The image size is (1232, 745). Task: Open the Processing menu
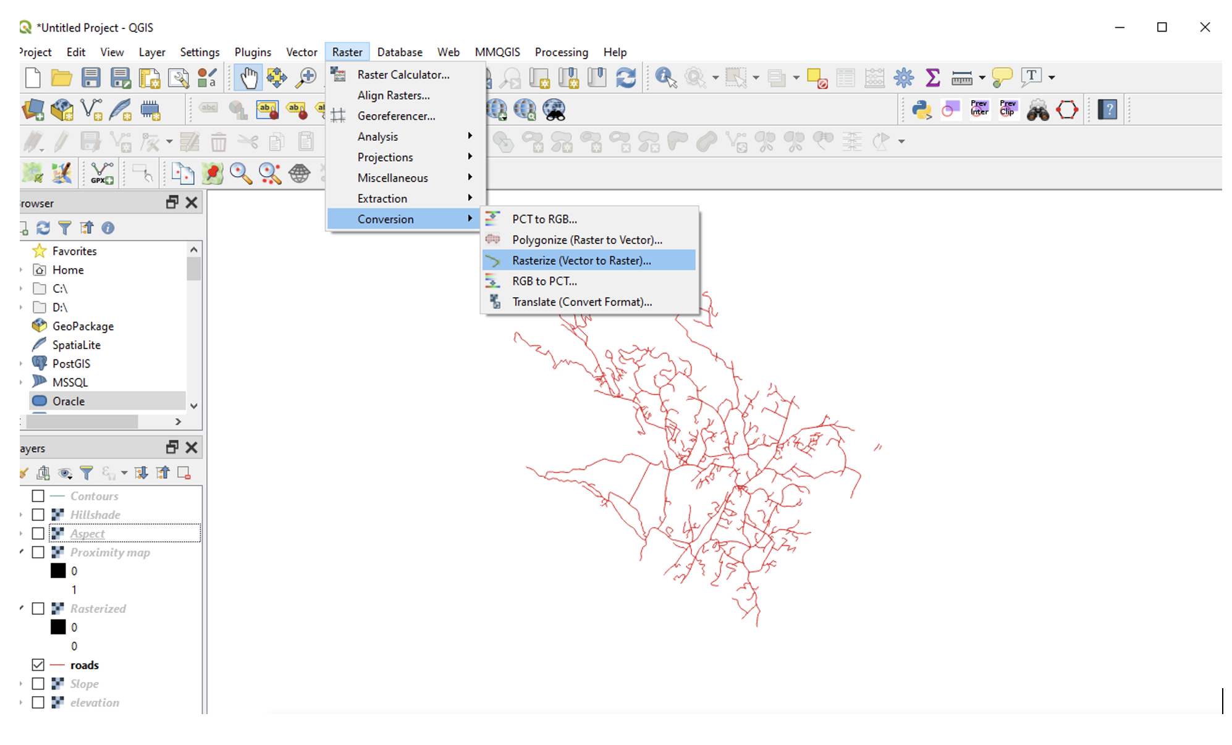click(561, 52)
